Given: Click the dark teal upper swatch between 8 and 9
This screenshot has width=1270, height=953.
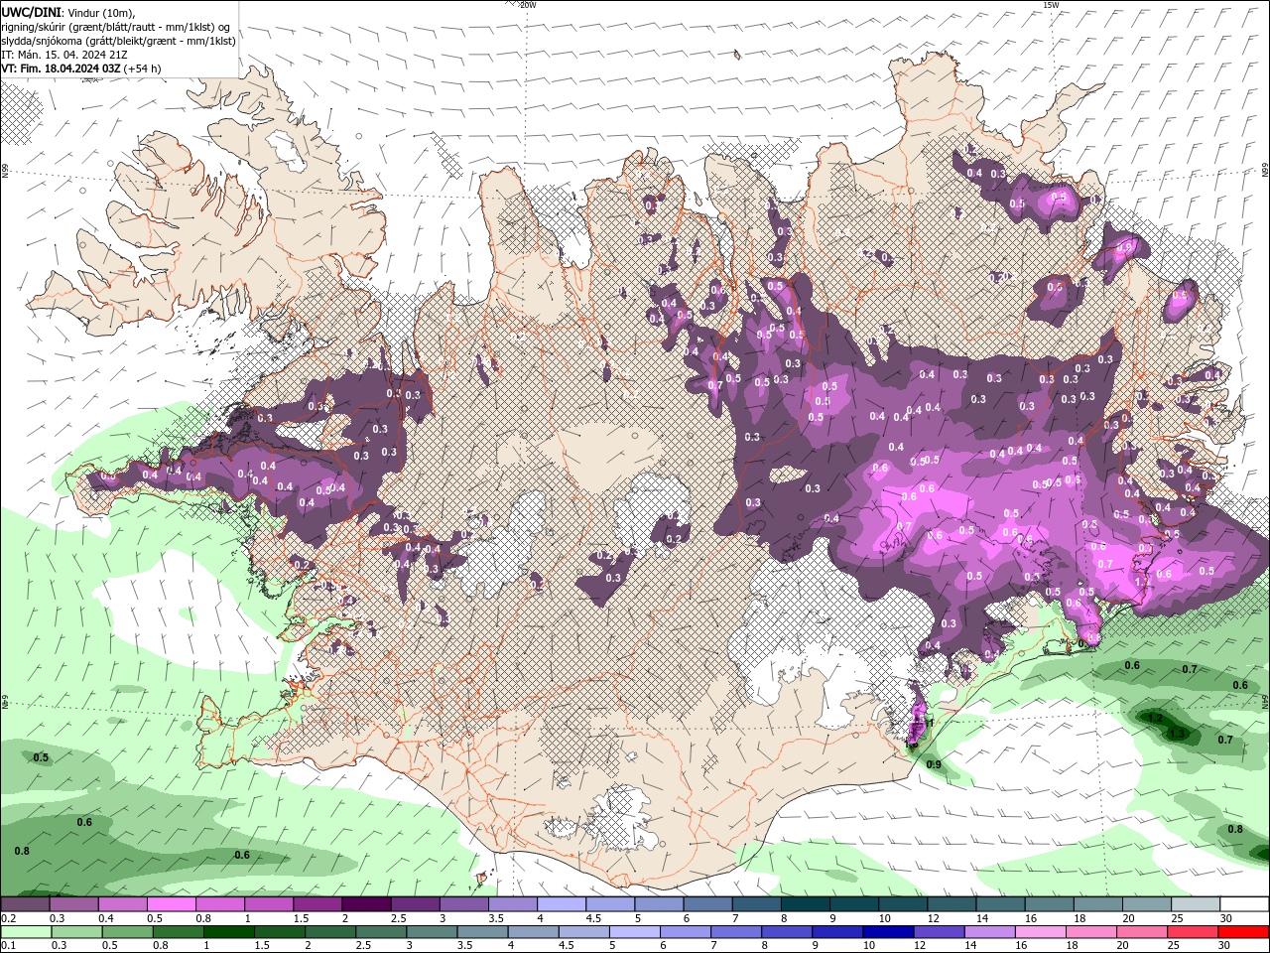Looking at the screenshot, I should (x=805, y=904).
